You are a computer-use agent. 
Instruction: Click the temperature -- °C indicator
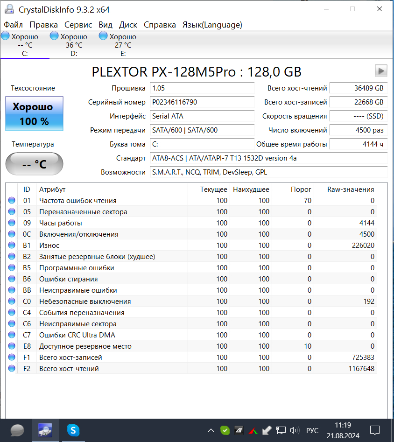pos(34,164)
